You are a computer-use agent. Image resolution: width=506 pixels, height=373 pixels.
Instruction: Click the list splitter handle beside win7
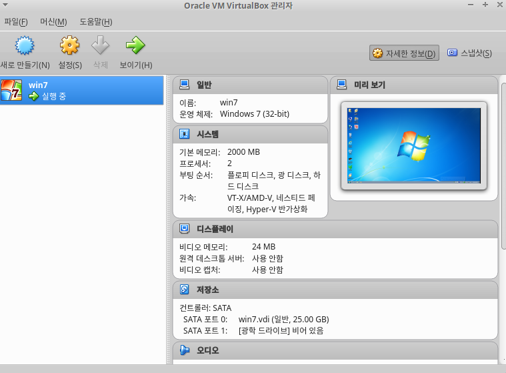click(168, 220)
